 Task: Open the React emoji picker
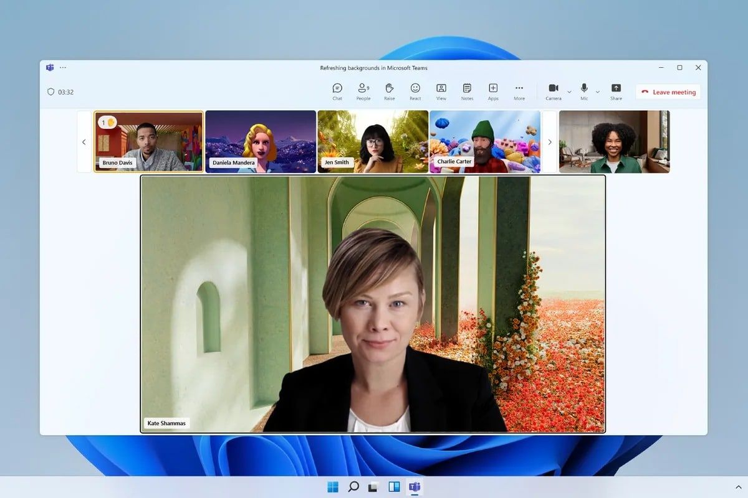(415, 92)
